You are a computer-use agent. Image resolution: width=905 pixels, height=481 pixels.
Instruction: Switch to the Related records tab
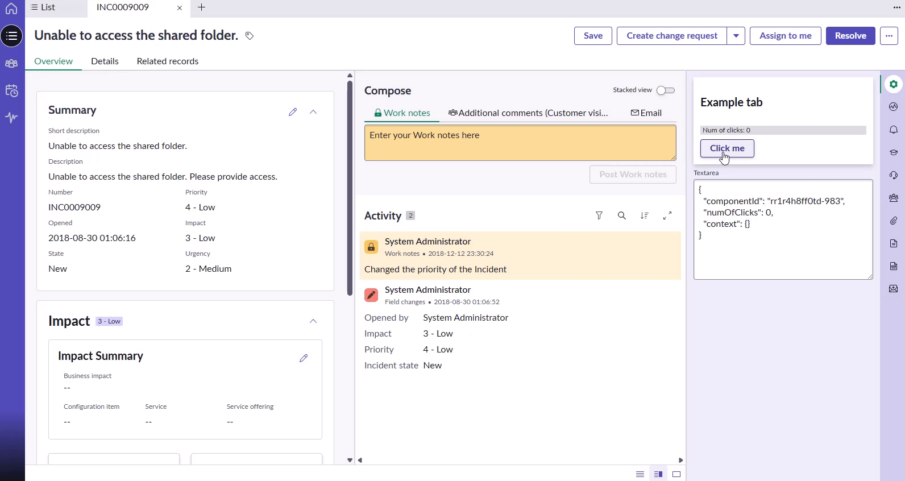click(x=168, y=61)
